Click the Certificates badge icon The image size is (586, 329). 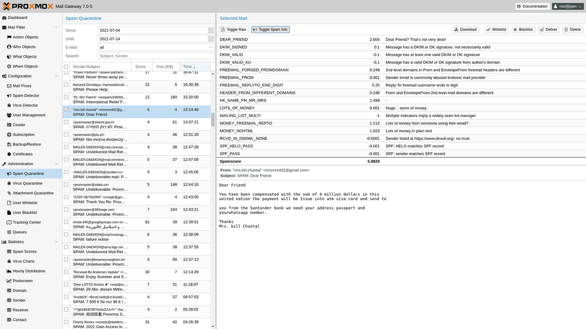pos(9,154)
